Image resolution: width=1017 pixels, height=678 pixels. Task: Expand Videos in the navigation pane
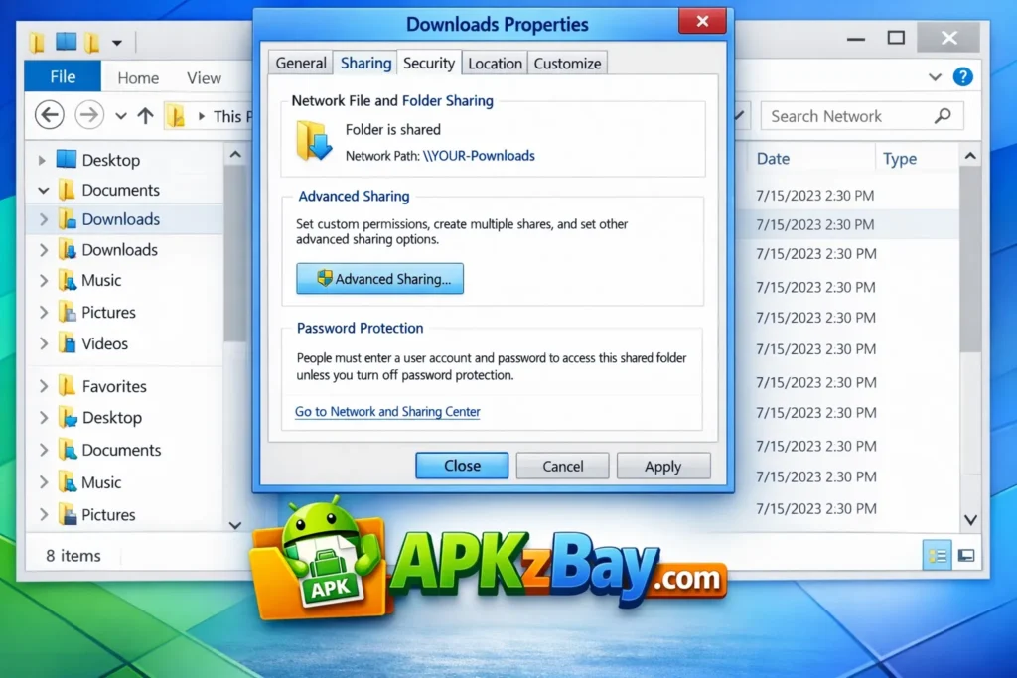[x=42, y=343]
